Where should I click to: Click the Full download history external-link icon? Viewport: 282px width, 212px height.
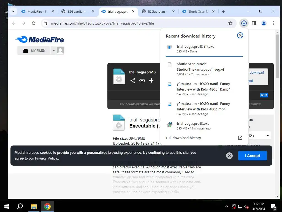coord(240,138)
